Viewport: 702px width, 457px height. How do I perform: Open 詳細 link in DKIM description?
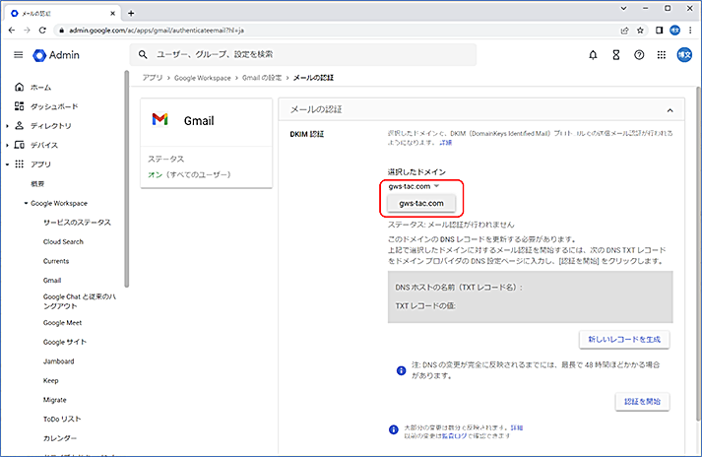[445, 143]
